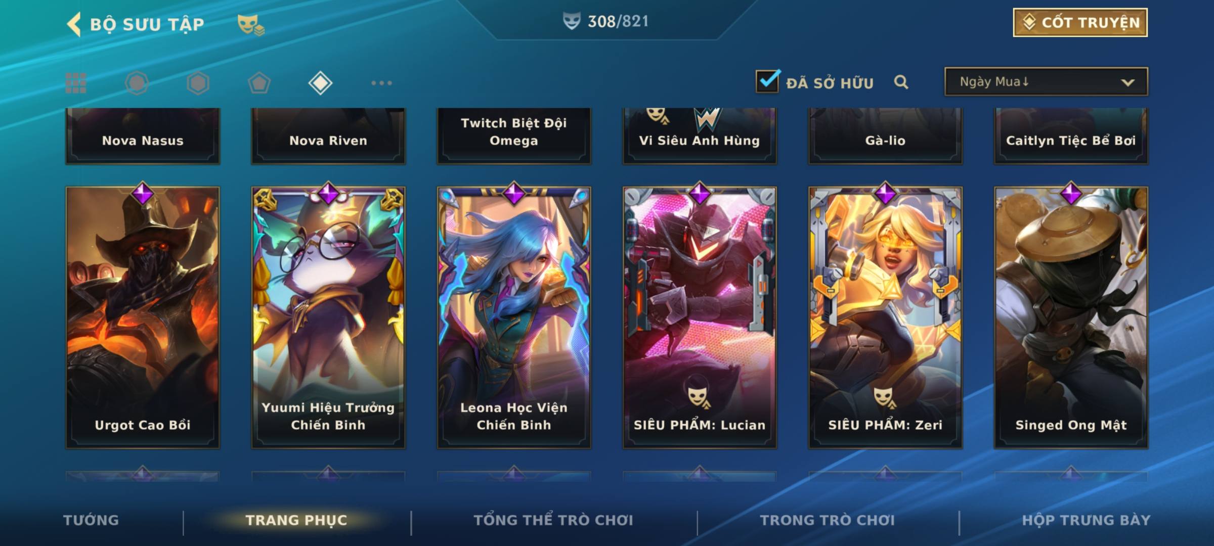Switch to the TỔNG THỂ TRÒ CHƠI tab
Image resolution: width=1214 pixels, height=546 pixels.
click(553, 520)
